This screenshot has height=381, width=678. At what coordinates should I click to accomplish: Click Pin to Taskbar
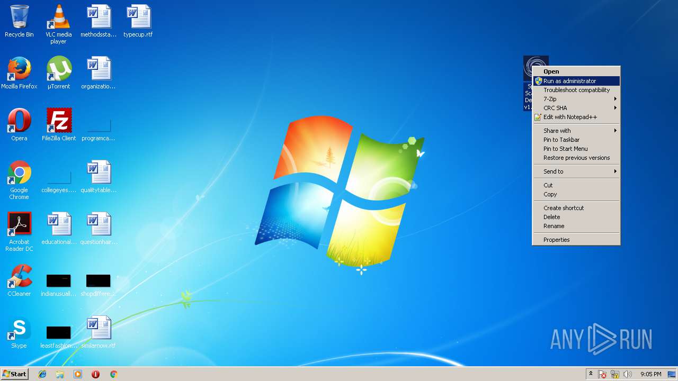576,140
